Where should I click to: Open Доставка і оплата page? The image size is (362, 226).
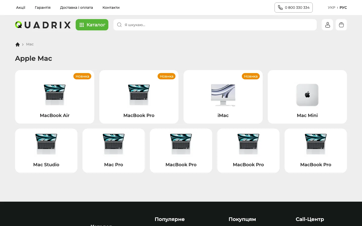76,8
